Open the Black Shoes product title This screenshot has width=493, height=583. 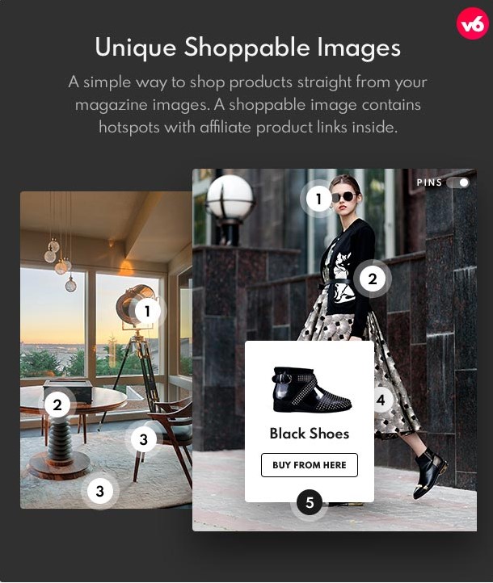click(310, 434)
